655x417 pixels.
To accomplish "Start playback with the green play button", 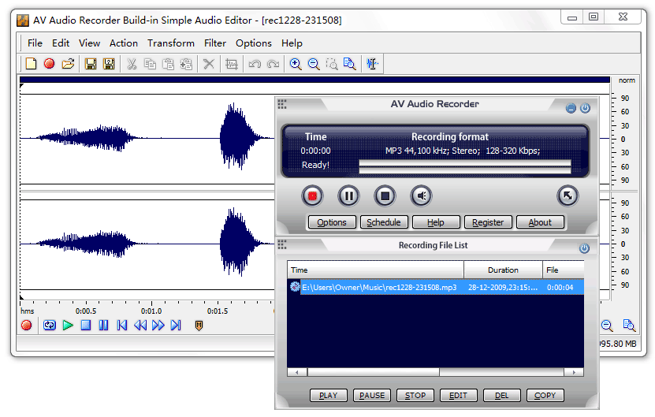I will pyautogui.click(x=68, y=325).
